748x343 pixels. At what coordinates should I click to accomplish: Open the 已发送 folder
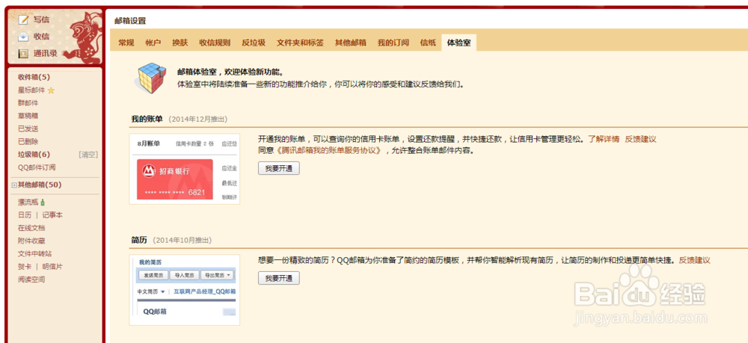(28, 129)
